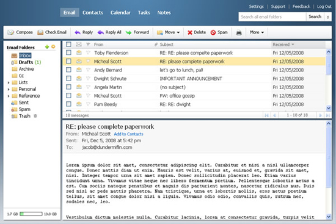
Task: Open folder settings gear icon
Action: point(53,46)
